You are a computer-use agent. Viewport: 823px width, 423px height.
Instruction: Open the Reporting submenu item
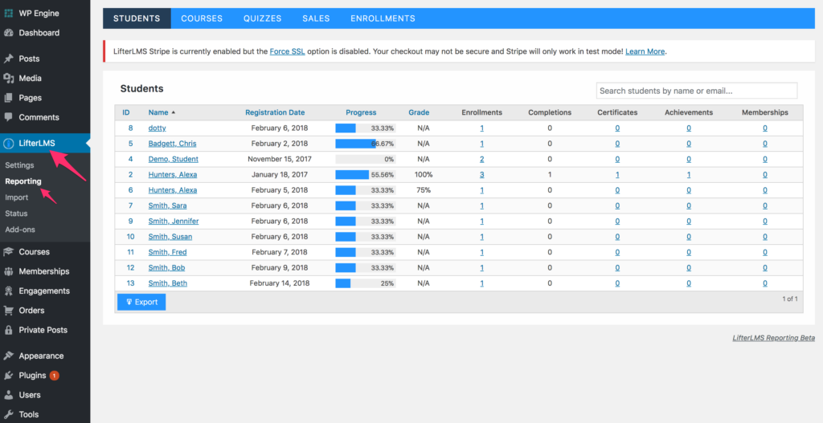(23, 181)
